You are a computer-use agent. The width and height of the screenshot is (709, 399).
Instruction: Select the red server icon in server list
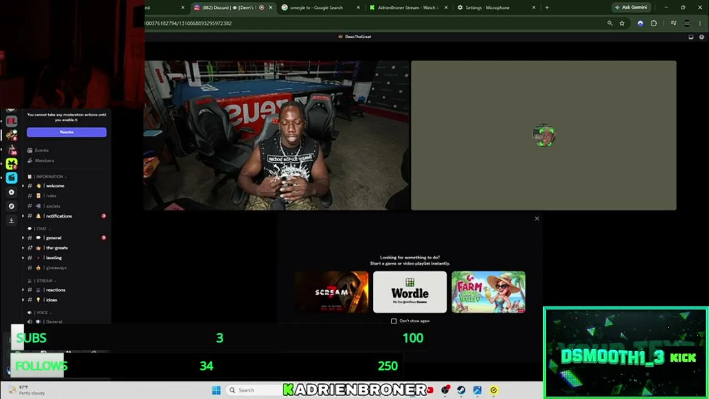[x=12, y=121]
